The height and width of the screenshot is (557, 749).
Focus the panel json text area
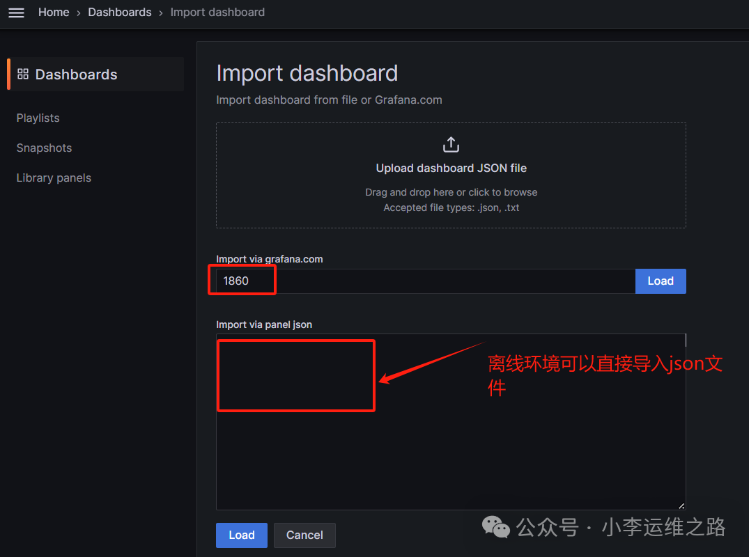(x=451, y=422)
